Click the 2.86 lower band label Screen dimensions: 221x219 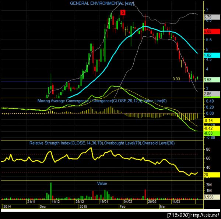(x=212, y=94)
